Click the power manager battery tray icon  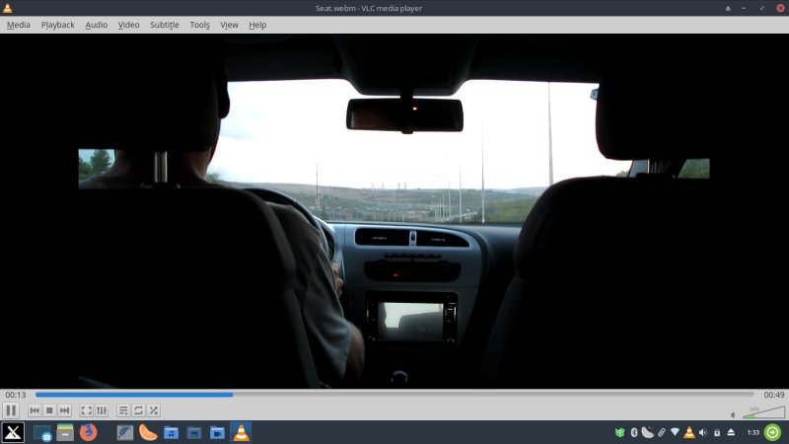coord(717,432)
